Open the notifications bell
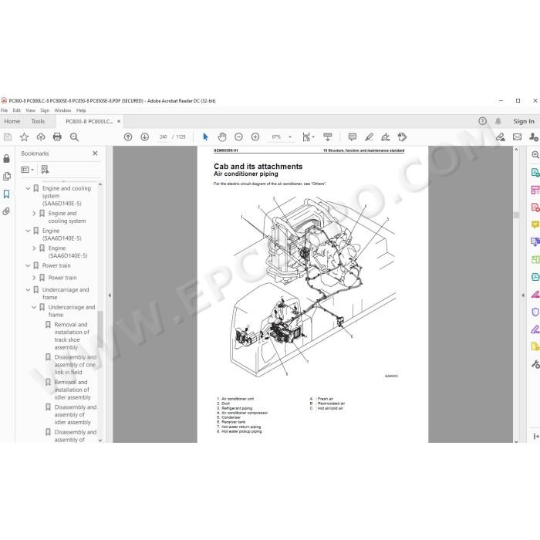The height and width of the screenshot is (540, 540). pyautogui.click(x=498, y=121)
